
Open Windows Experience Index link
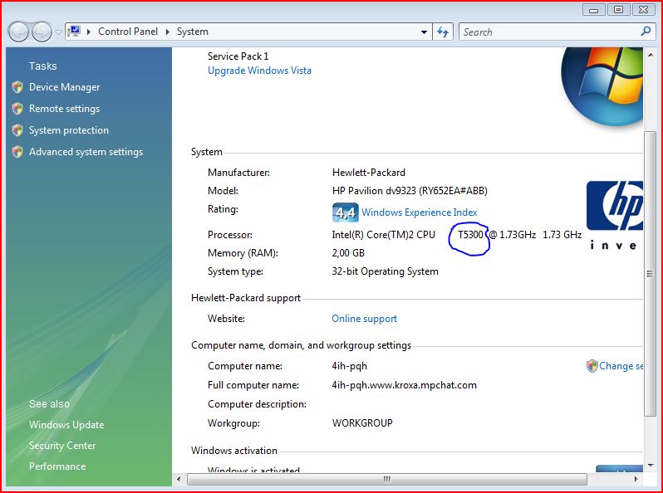419,212
